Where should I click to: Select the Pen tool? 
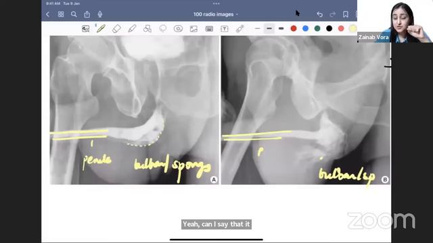pyautogui.click(x=101, y=28)
